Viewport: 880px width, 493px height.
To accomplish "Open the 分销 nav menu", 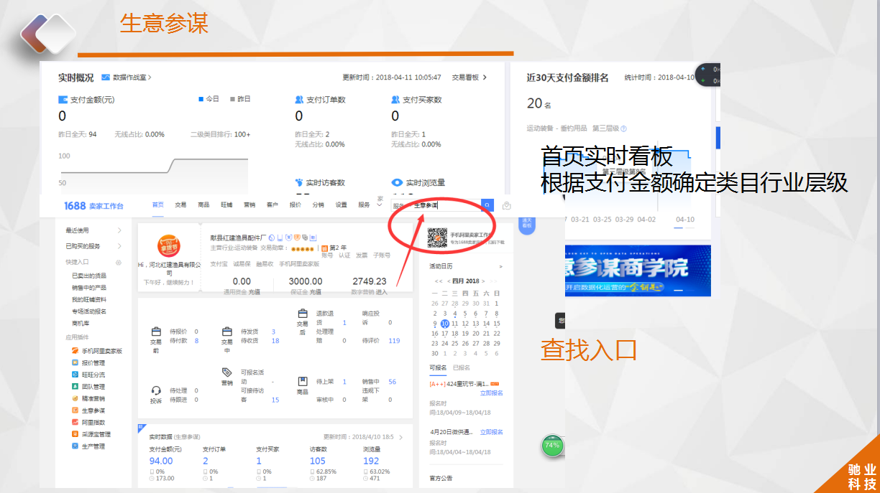I will 318,205.
